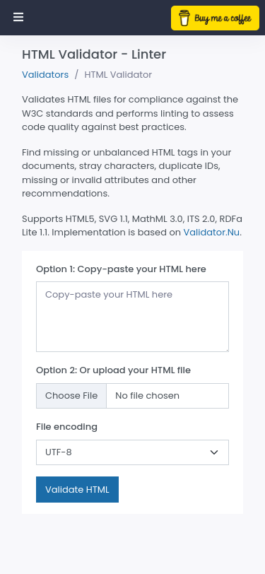Click the "No file chosen" field

pos(167,396)
